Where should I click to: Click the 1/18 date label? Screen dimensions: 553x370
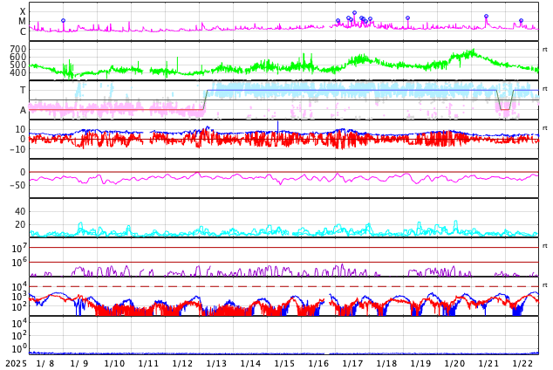[386, 363]
